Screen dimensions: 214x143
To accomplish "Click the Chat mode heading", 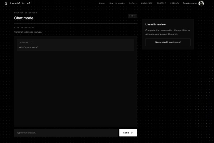I will 24,18.
